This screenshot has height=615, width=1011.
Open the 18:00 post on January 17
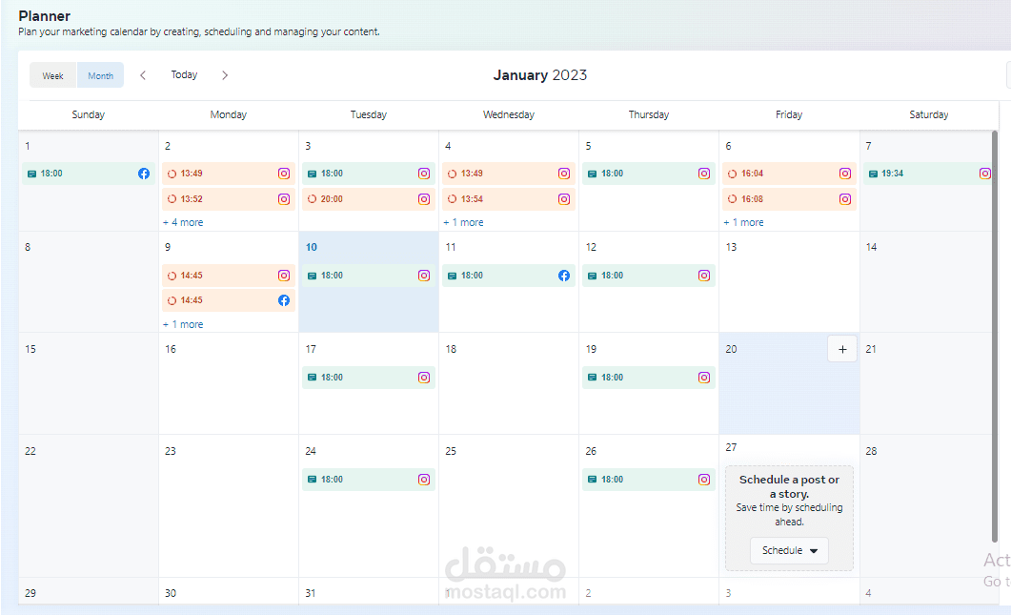point(369,378)
